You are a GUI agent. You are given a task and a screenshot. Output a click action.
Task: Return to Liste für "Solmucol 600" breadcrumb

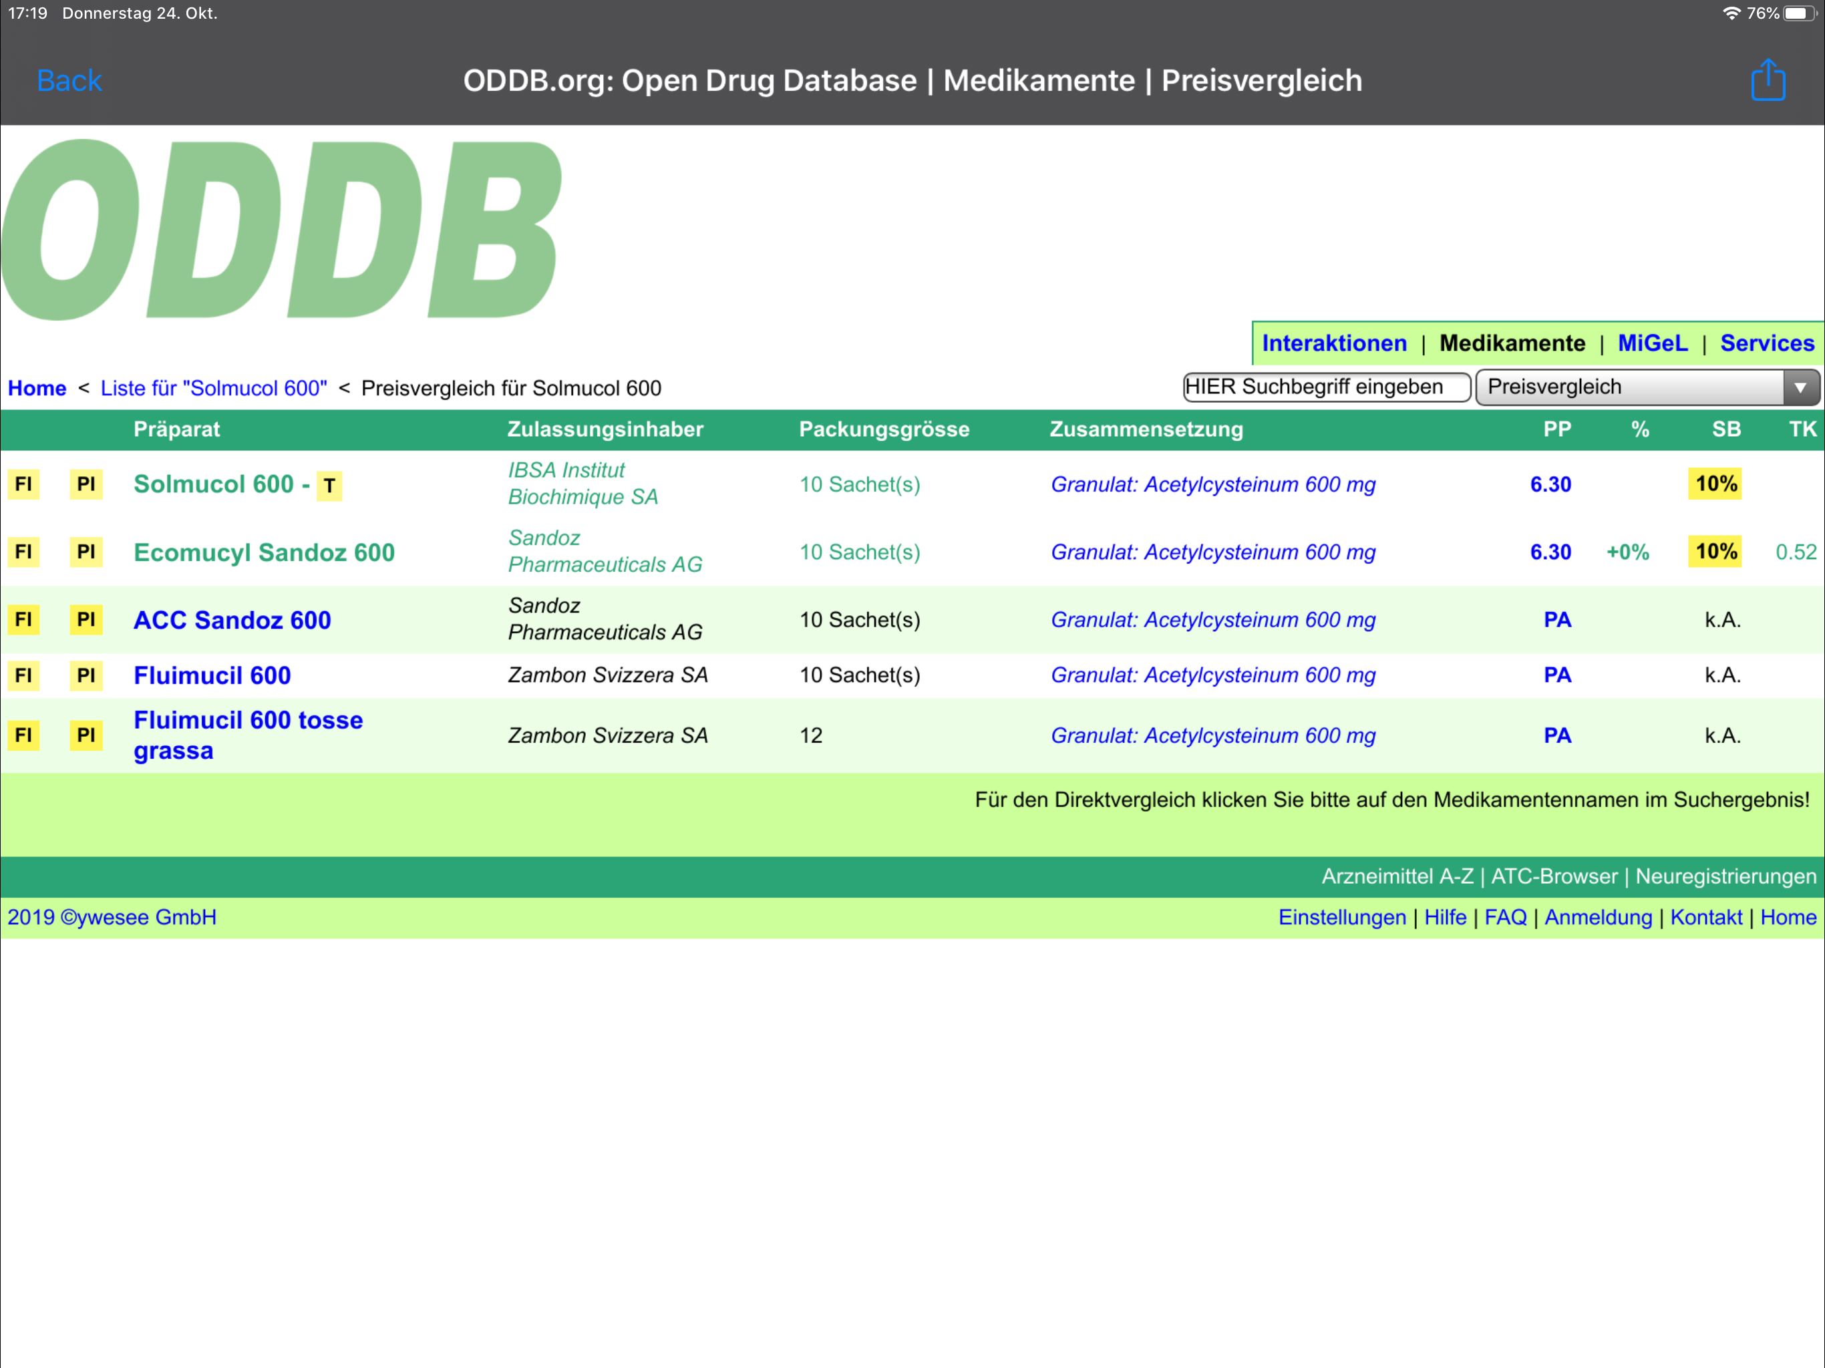coord(214,388)
